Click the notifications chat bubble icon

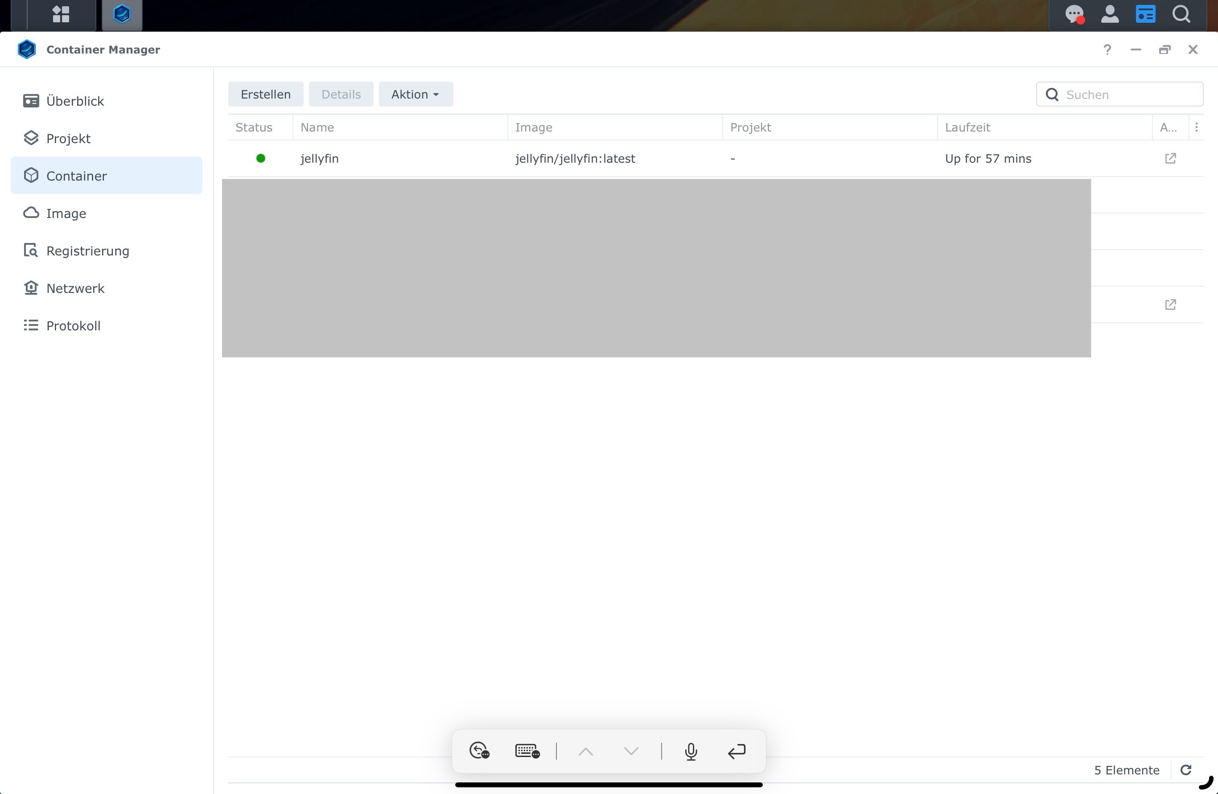[1074, 14]
